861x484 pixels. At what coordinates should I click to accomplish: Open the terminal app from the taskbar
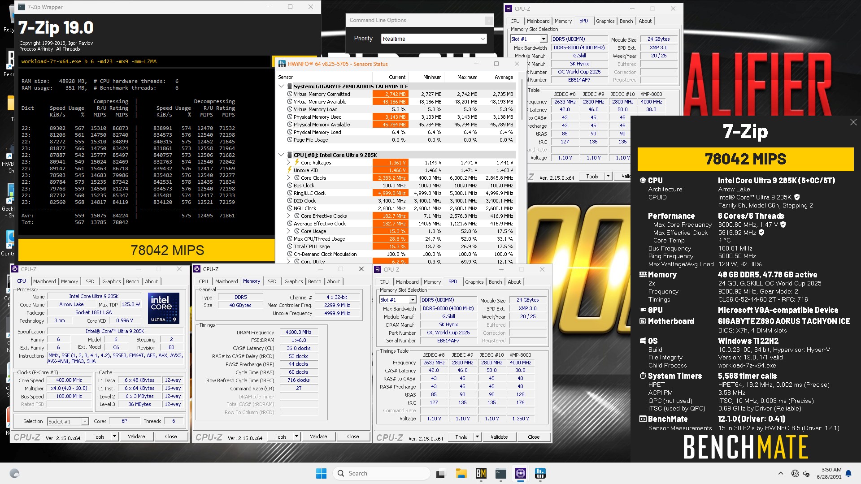click(x=501, y=473)
